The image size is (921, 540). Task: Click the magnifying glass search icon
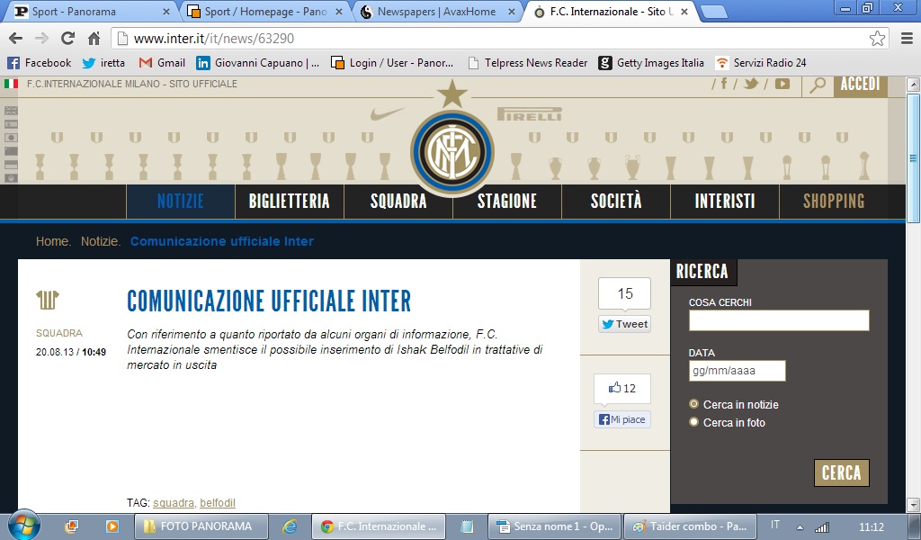coord(818,85)
